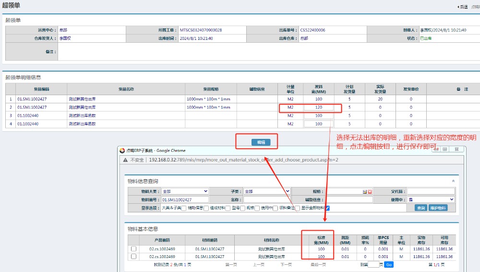Open the 使用中 dropdown
The height and width of the screenshot is (272, 480).
tap(431, 199)
